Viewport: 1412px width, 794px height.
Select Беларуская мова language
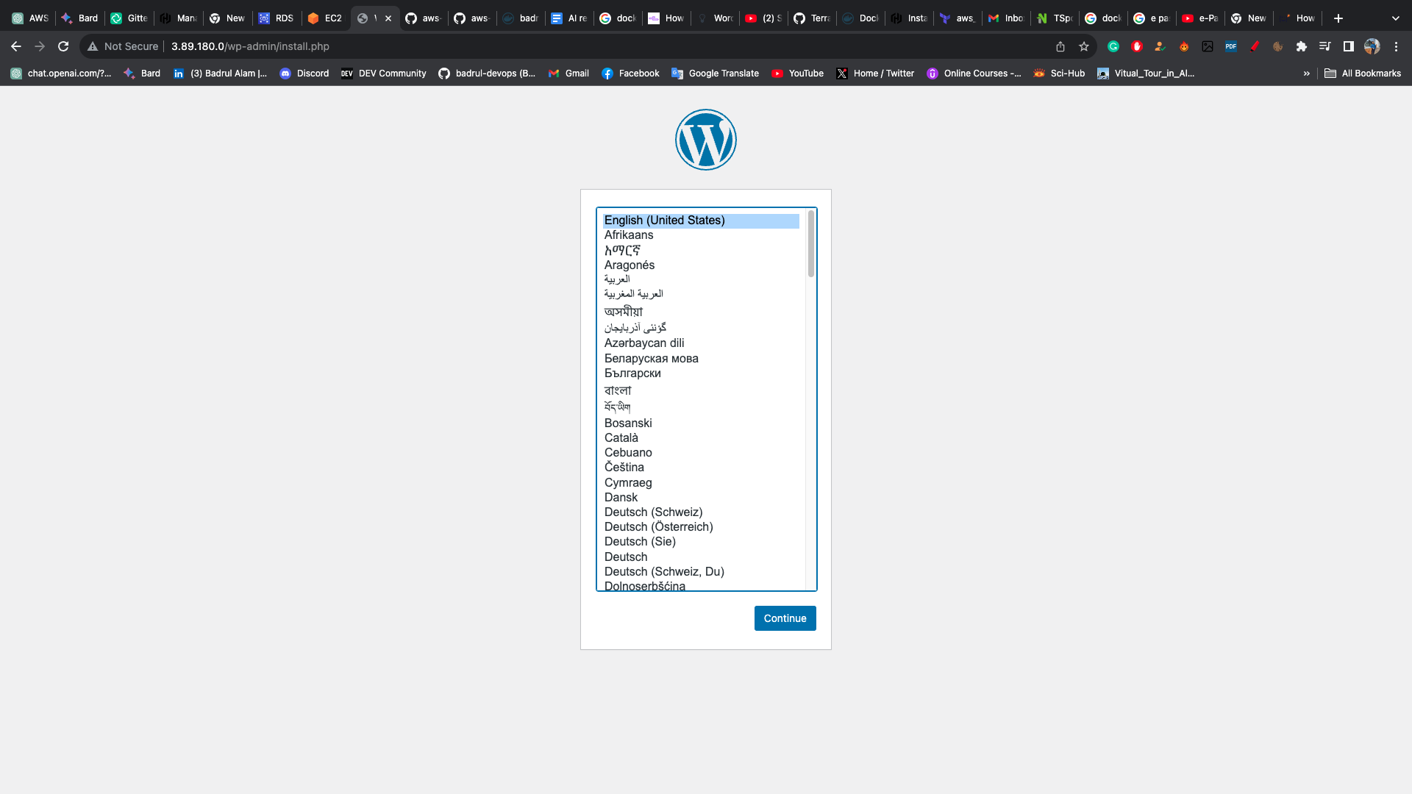coord(701,359)
